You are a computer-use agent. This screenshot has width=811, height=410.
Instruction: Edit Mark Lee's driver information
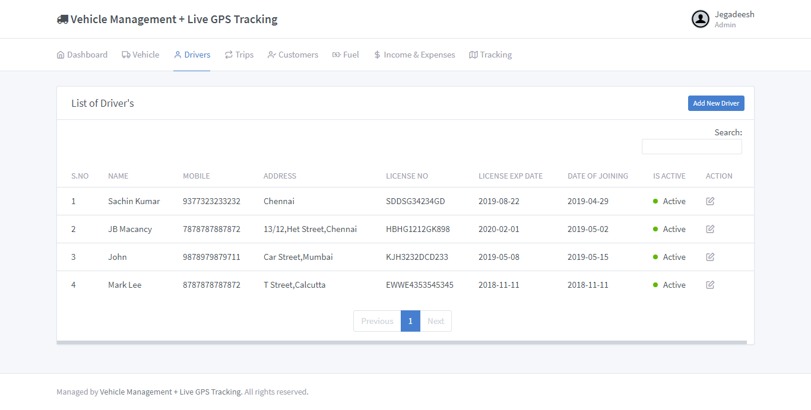pyautogui.click(x=710, y=285)
